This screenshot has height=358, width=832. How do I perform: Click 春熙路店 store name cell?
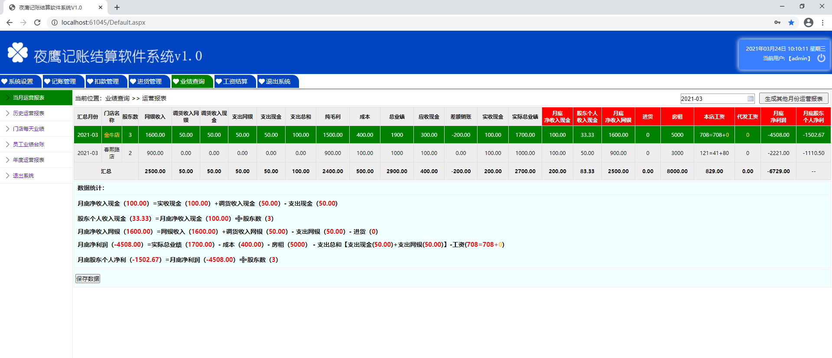(x=112, y=153)
